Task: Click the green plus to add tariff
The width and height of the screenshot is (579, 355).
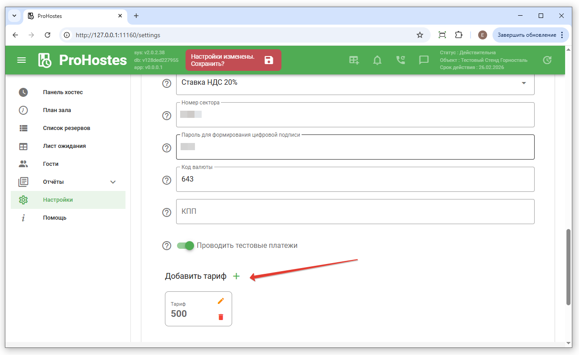Action: point(236,276)
